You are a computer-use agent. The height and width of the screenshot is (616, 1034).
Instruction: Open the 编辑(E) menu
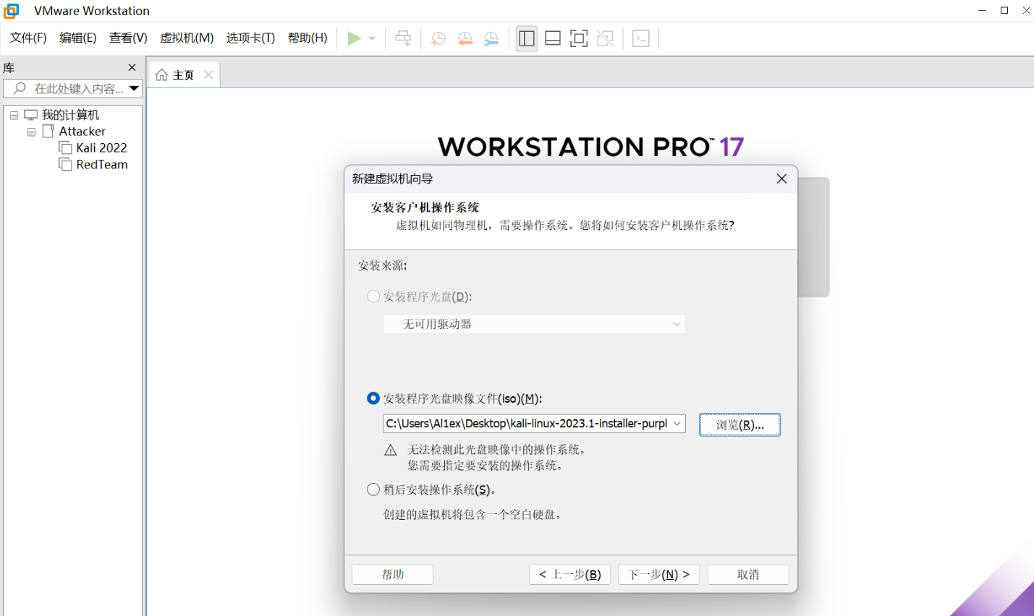tap(78, 38)
